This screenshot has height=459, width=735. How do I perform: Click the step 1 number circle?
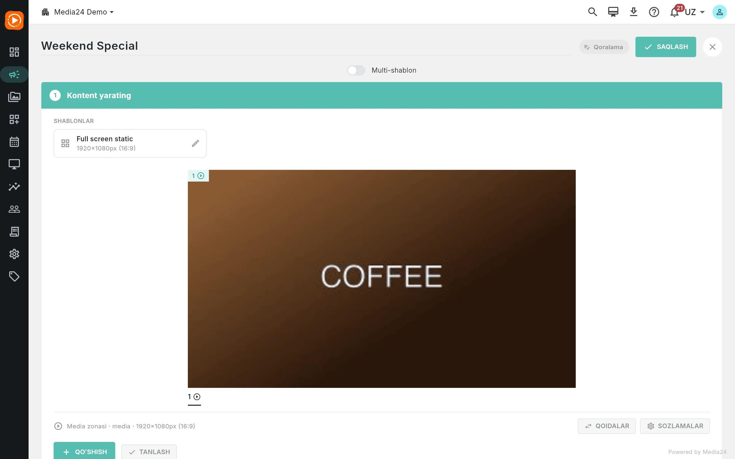click(x=55, y=95)
